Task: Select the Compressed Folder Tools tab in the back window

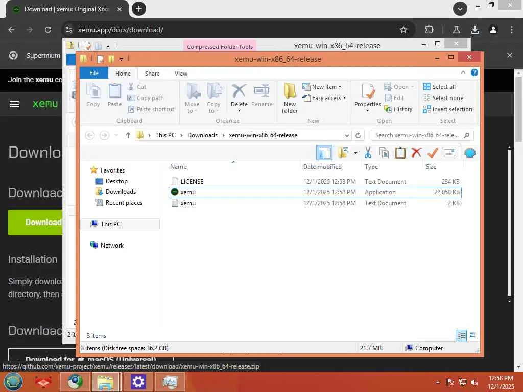Action: click(220, 47)
